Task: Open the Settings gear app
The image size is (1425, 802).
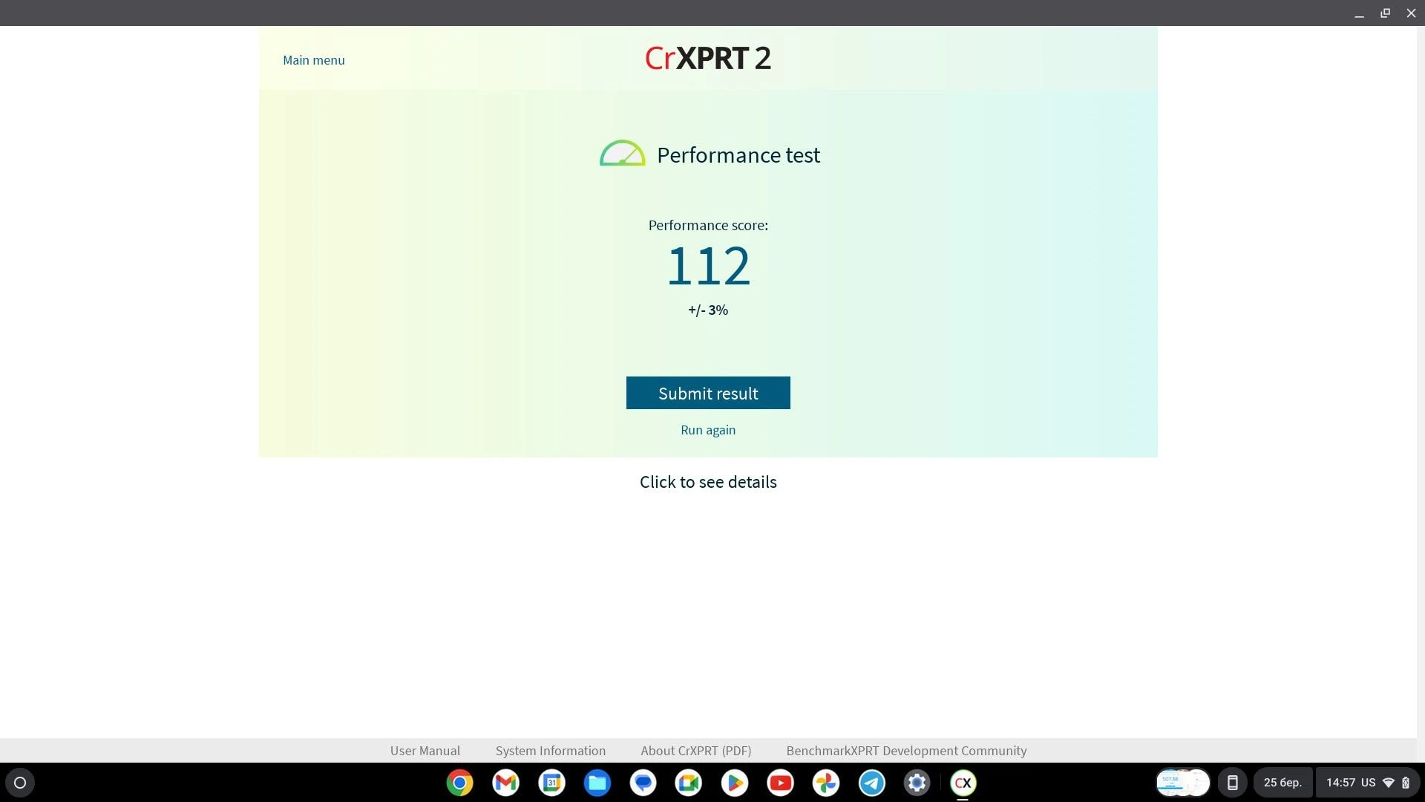Action: click(x=917, y=783)
